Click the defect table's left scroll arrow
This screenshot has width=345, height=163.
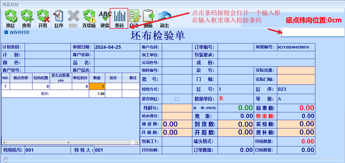pos(4,142)
